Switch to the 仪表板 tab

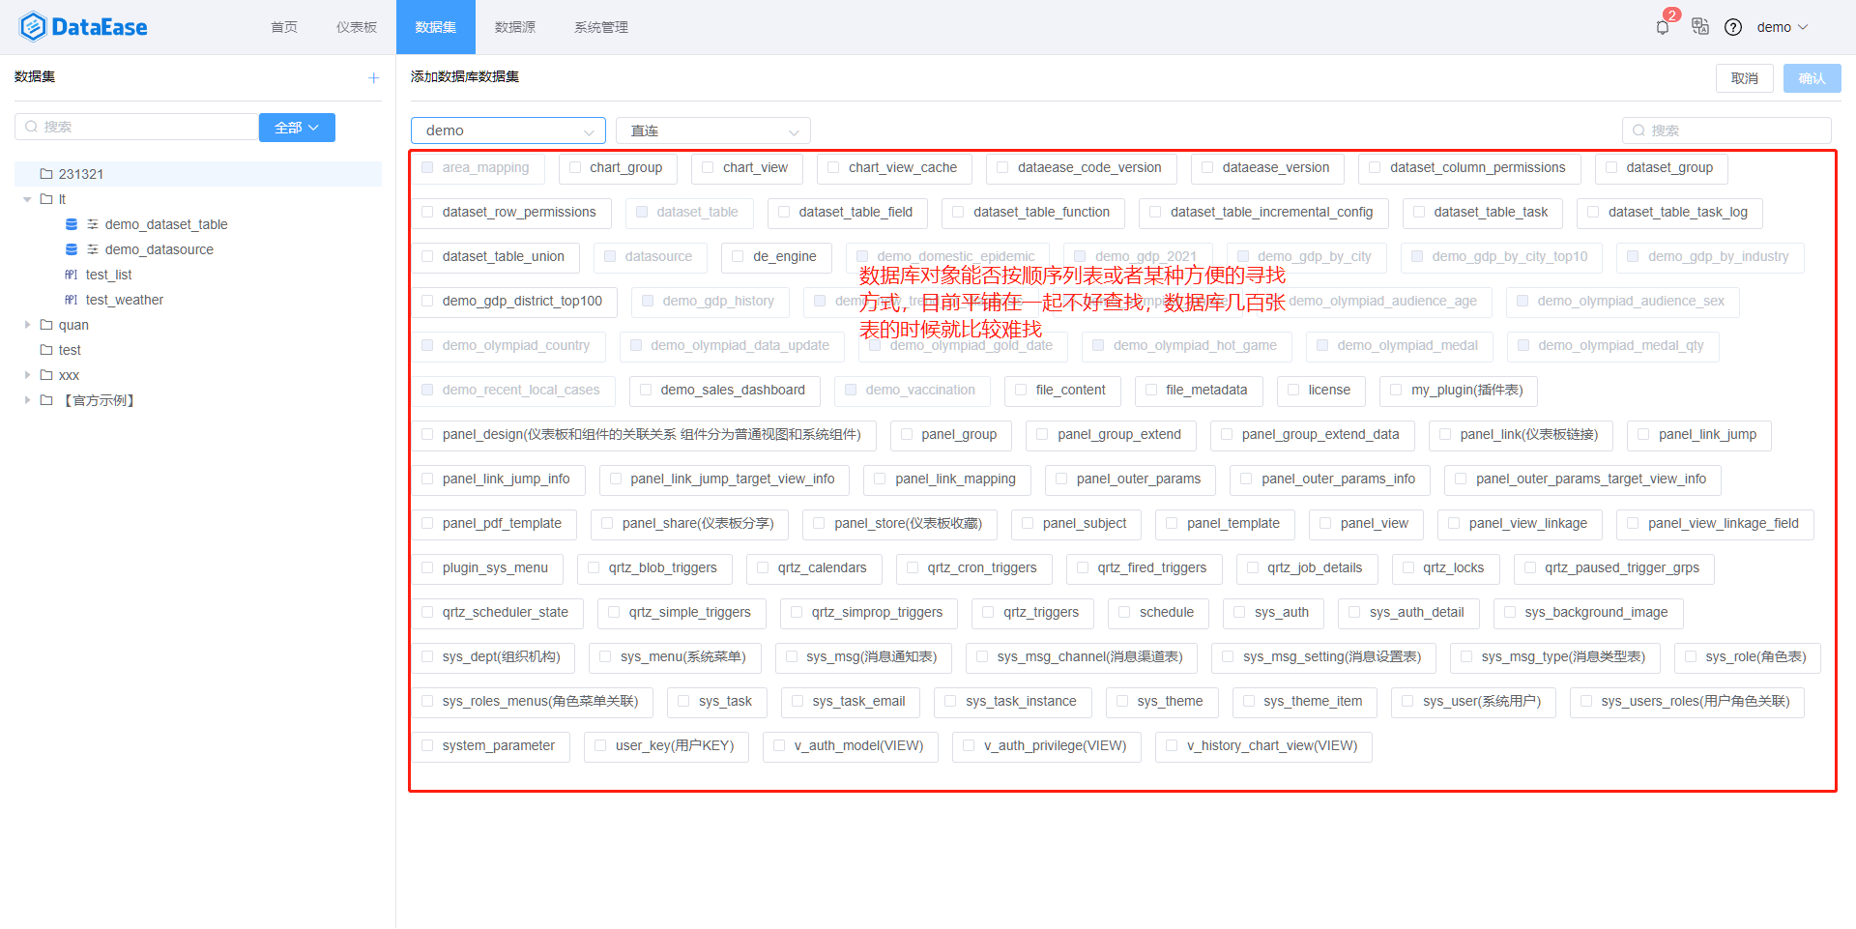[x=357, y=27]
